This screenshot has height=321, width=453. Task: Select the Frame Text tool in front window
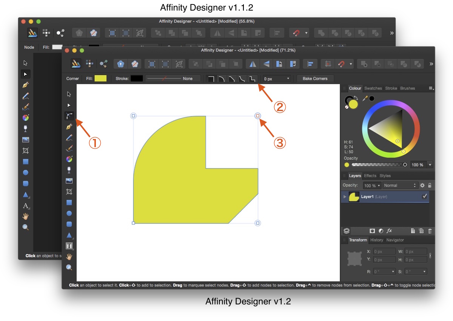pyautogui.click(x=69, y=246)
